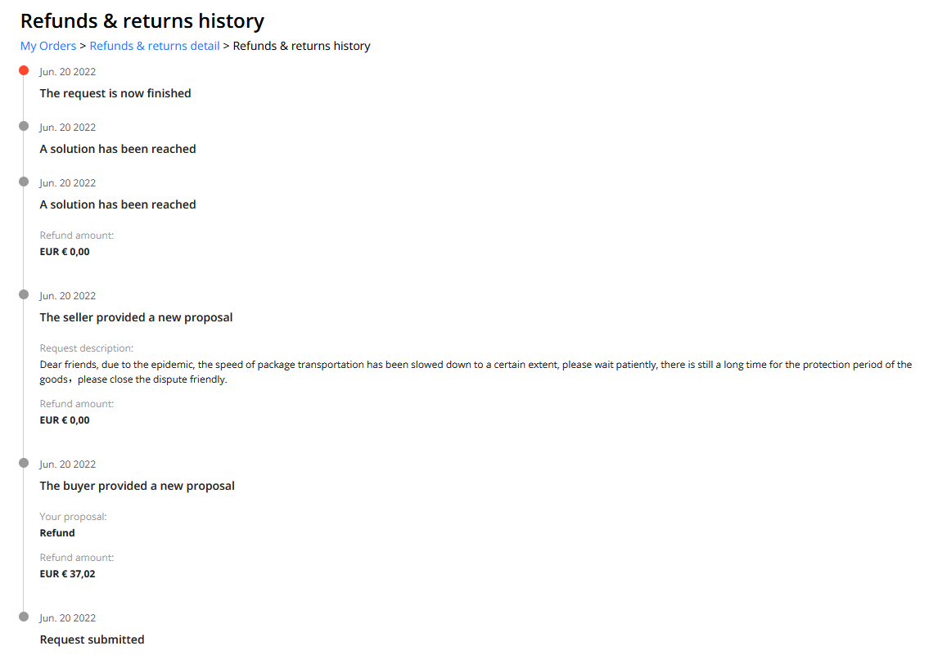Select the marker next to Request submitted
The image size is (947, 664).
click(24, 617)
